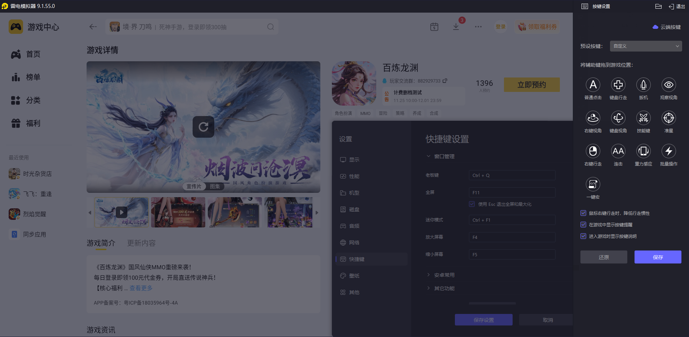This screenshot has height=337, width=689.
Task: Disable 在游戏中显示按键提醒
Action: tap(583, 225)
